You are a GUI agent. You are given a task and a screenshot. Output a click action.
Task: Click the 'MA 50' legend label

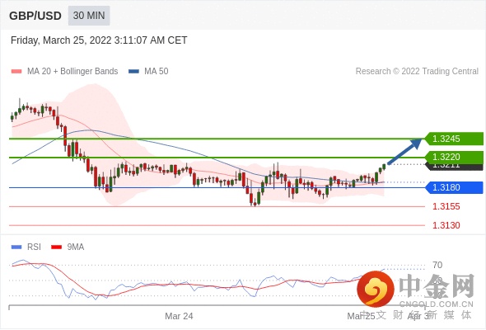(157, 72)
